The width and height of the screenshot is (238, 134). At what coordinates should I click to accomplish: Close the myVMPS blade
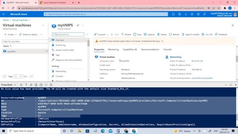coord(233,25)
